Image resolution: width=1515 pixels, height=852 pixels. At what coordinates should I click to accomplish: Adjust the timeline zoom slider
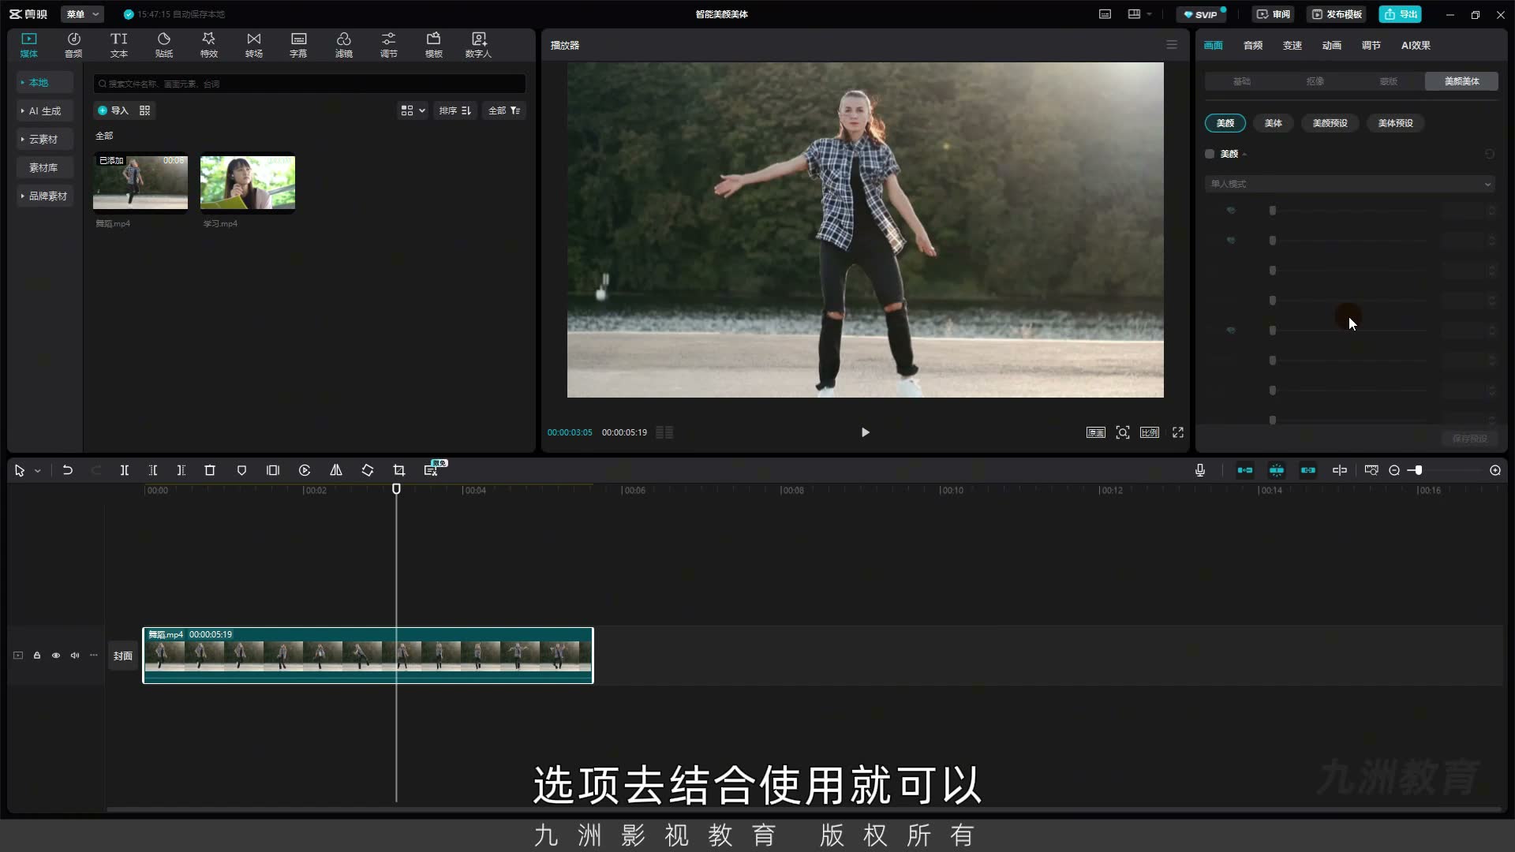point(1418,470)
